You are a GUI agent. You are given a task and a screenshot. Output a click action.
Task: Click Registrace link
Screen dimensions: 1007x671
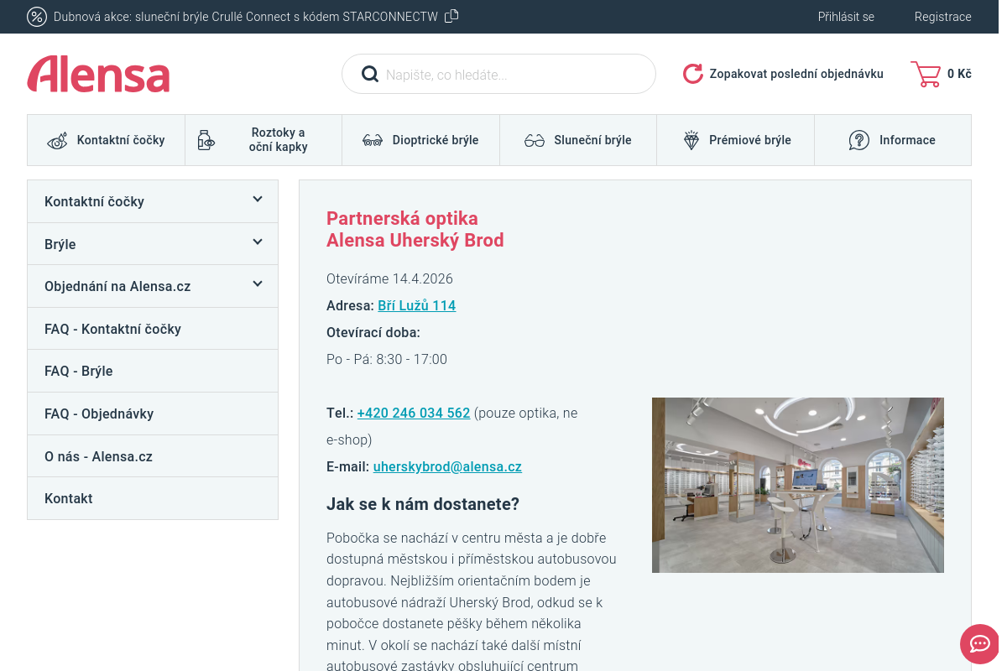click(943, 17)
